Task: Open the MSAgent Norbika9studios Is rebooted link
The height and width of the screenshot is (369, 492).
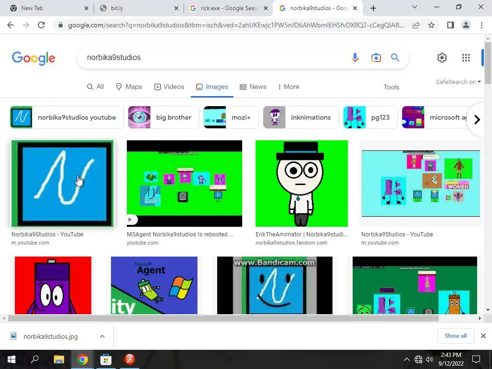Action: click(x=180, y=234)
